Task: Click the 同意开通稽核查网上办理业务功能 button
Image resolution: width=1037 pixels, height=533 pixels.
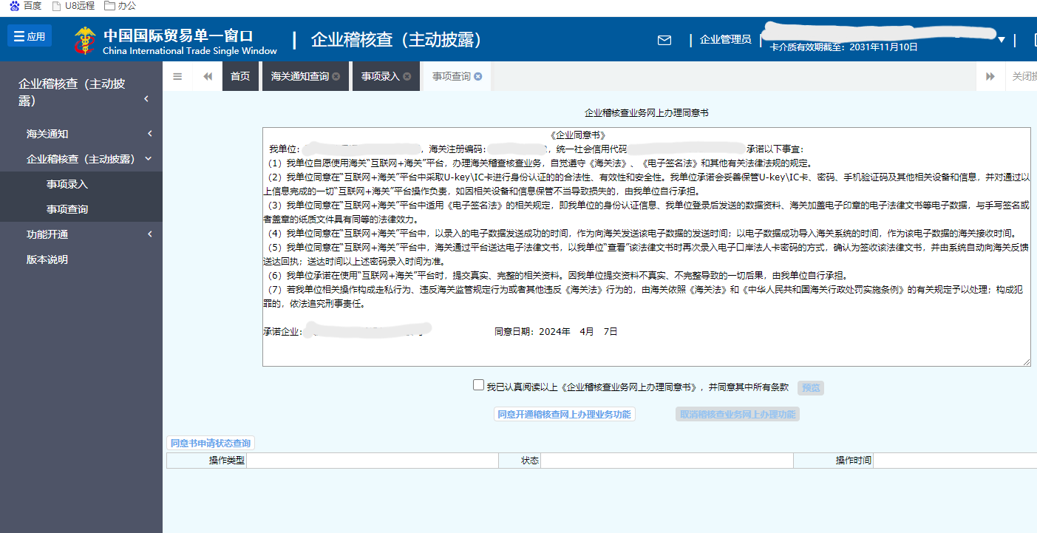Action: click(x=565, y=413)
